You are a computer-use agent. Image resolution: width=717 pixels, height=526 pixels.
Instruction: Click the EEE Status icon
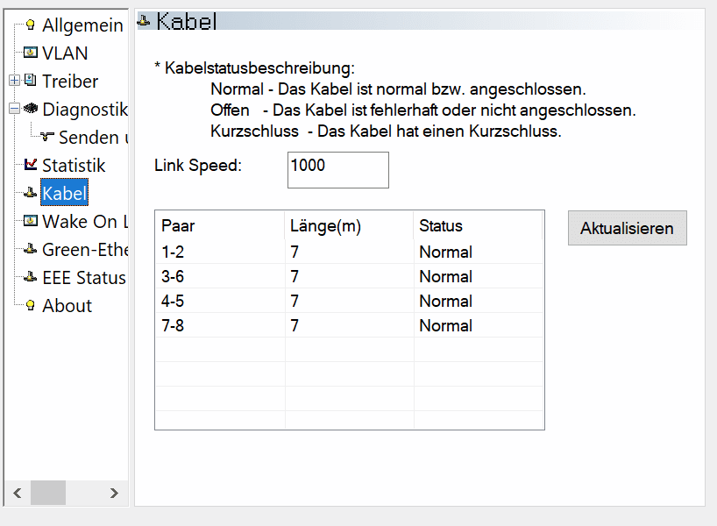click(x=31, y=278)
